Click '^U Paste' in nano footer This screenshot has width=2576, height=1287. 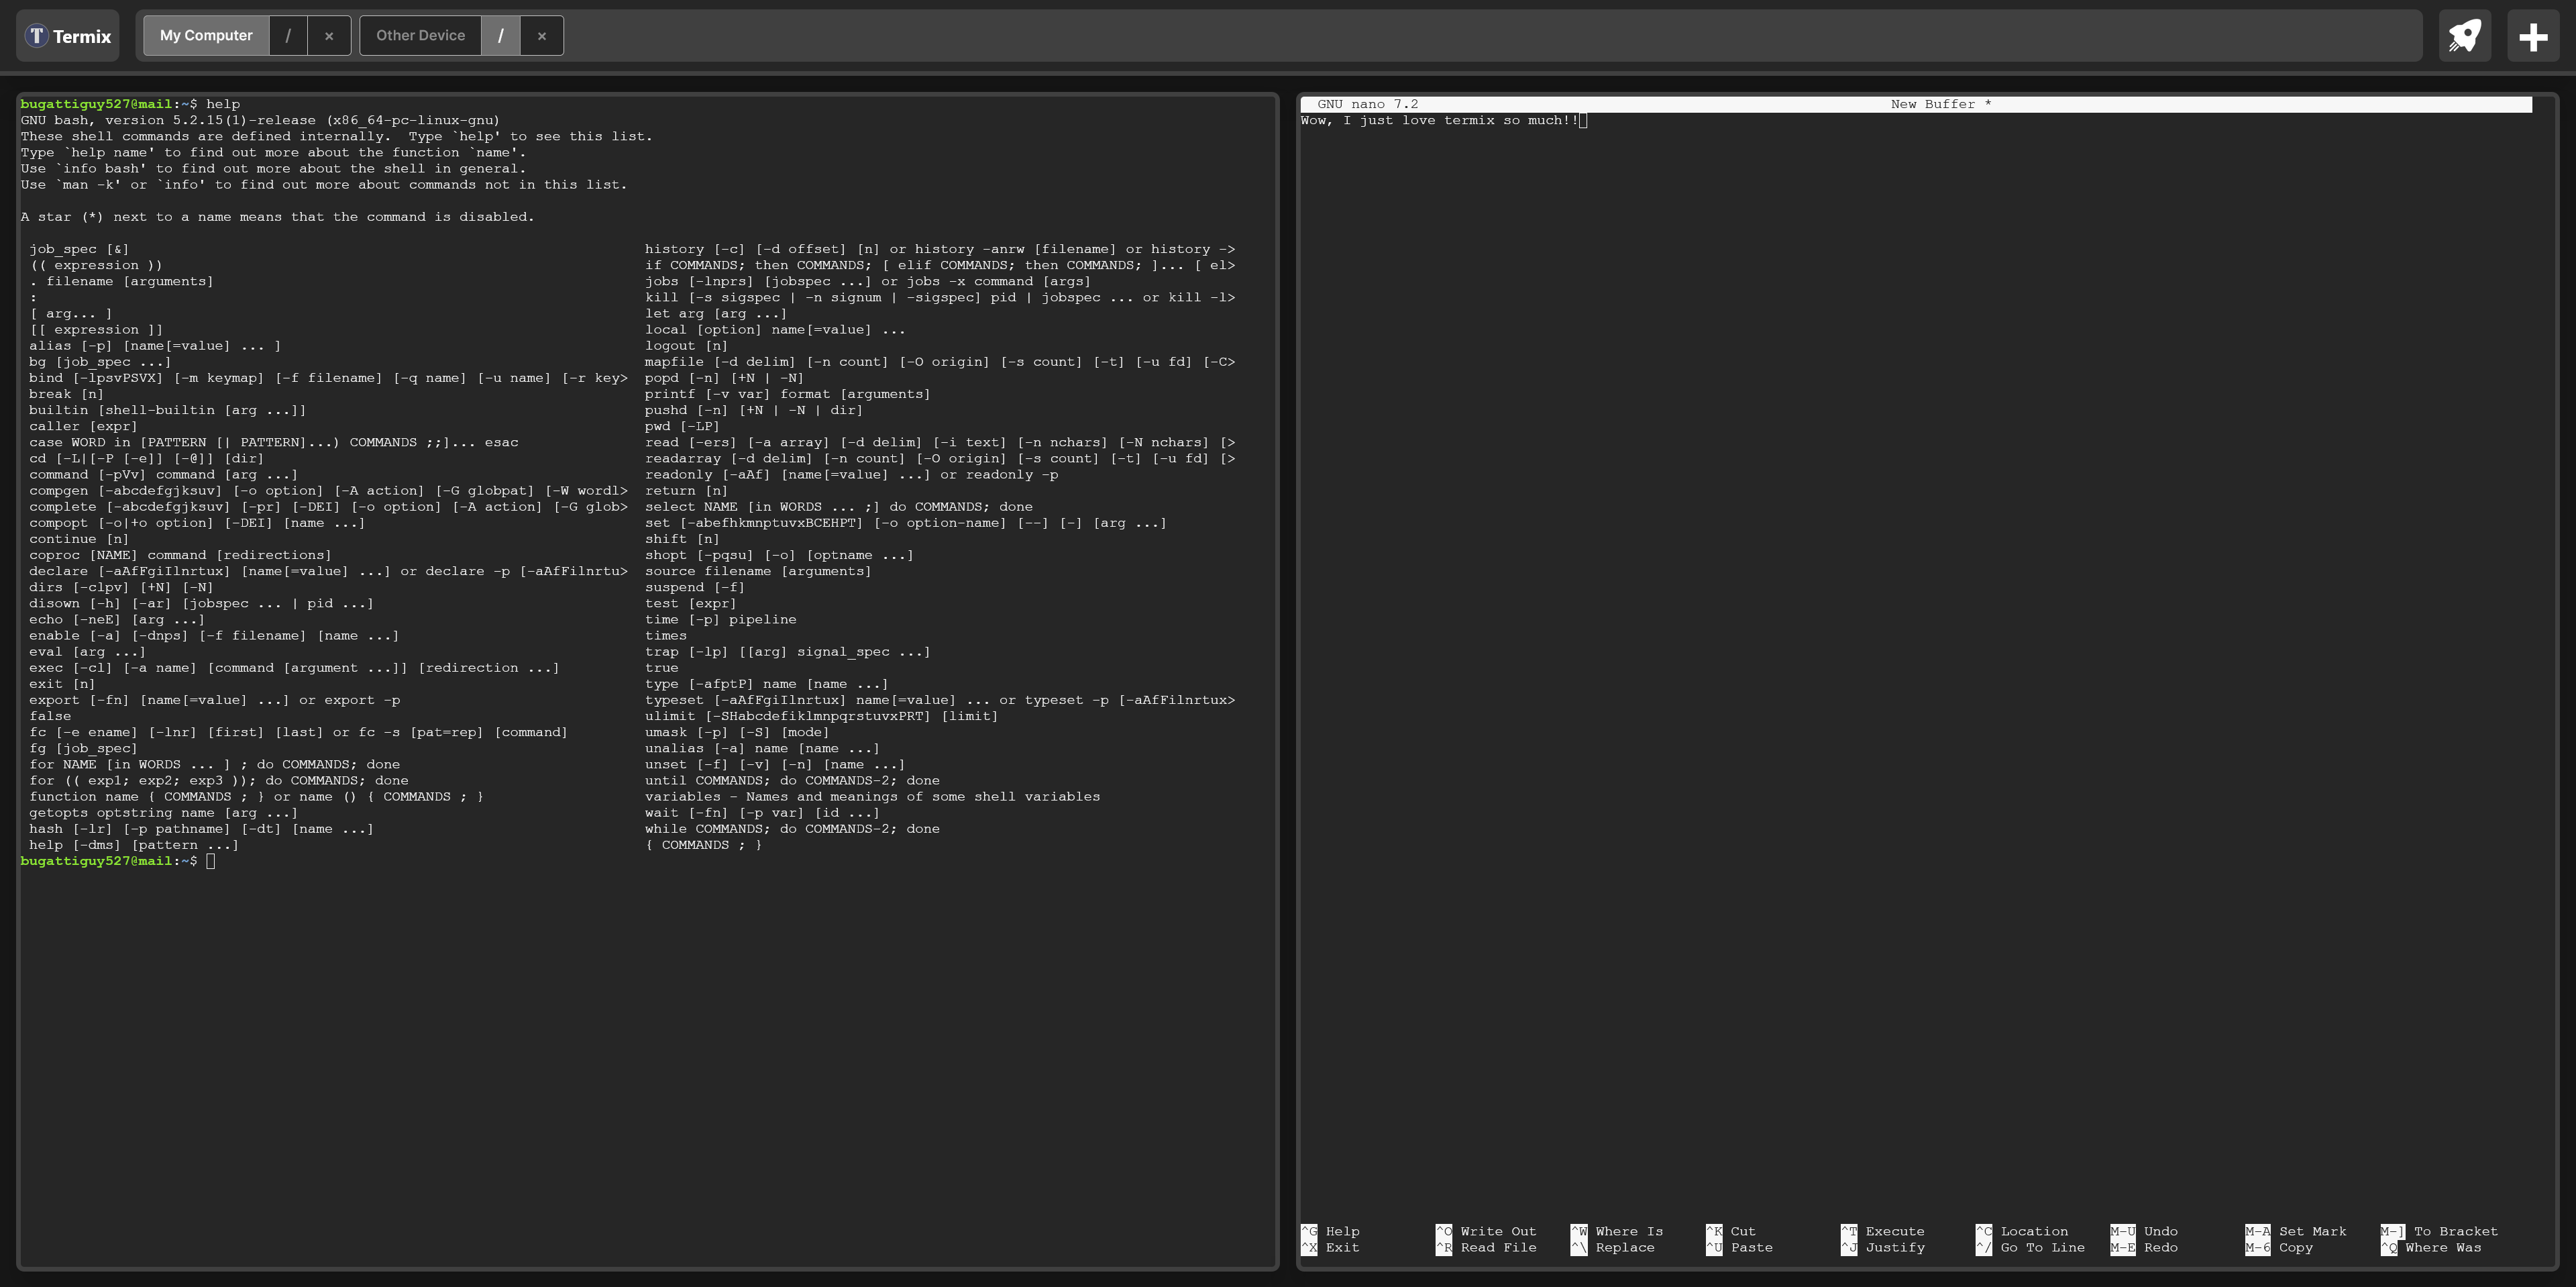pos(1739,1247)
